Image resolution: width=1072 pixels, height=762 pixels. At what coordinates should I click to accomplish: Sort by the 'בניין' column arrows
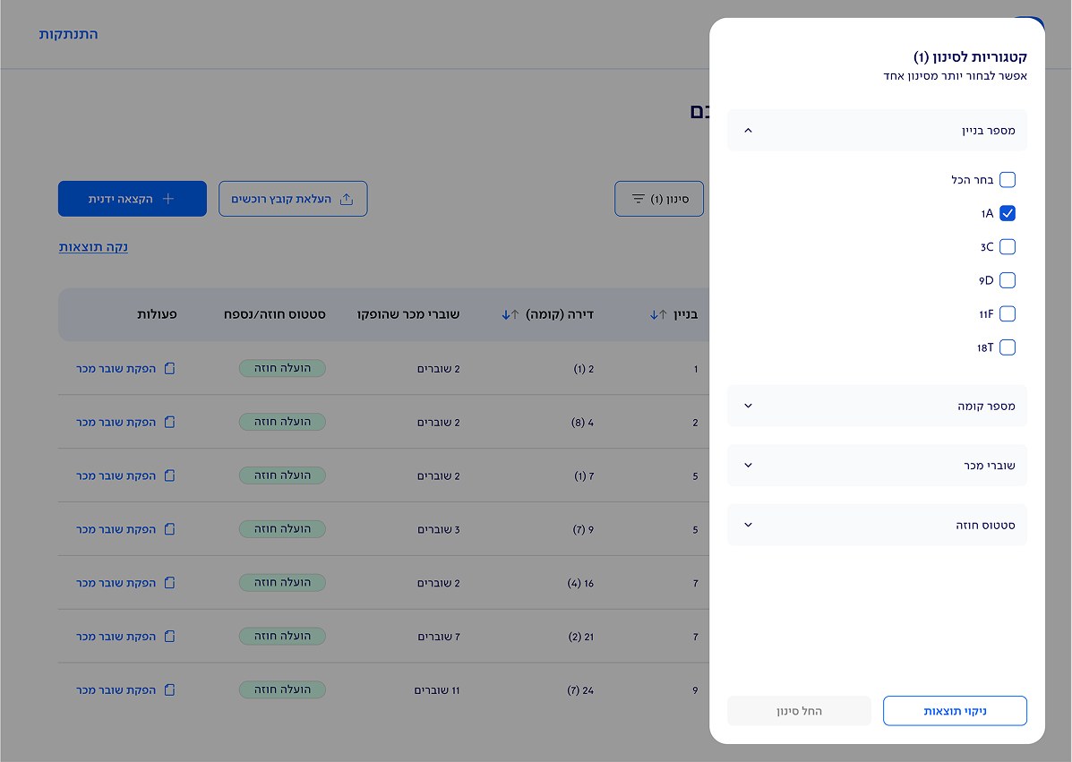[x=657, y=314]
